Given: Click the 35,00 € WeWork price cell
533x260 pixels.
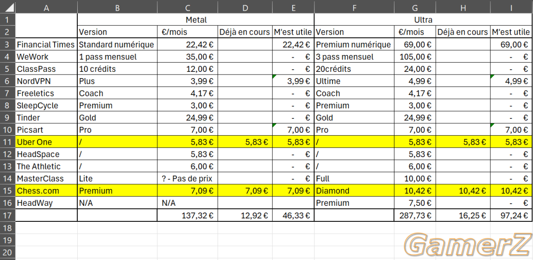Looking at the screenshot, I should [187, 57].
